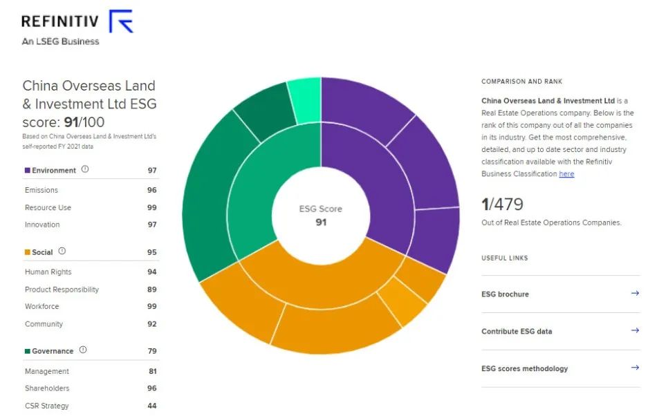Click the arrow beside Contribute ESG data
This screenshot has width=648, height=416.
coord(635,330)
